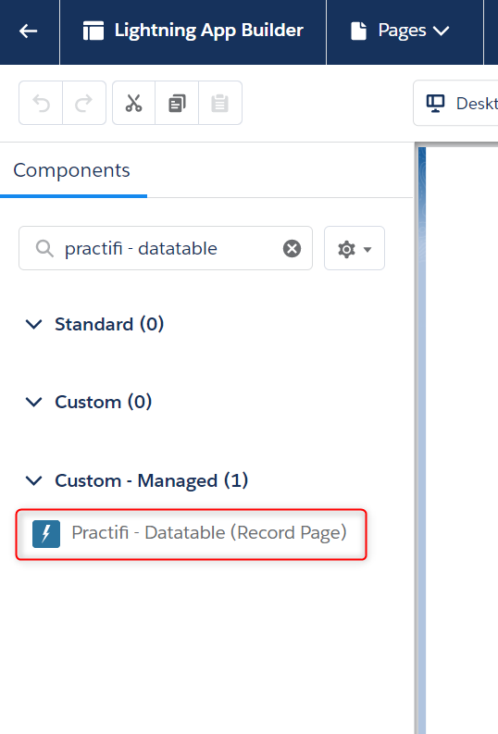498x734 pixels.
Task: Click the copy icon in toolbar
Action: [x=177, y=103]
